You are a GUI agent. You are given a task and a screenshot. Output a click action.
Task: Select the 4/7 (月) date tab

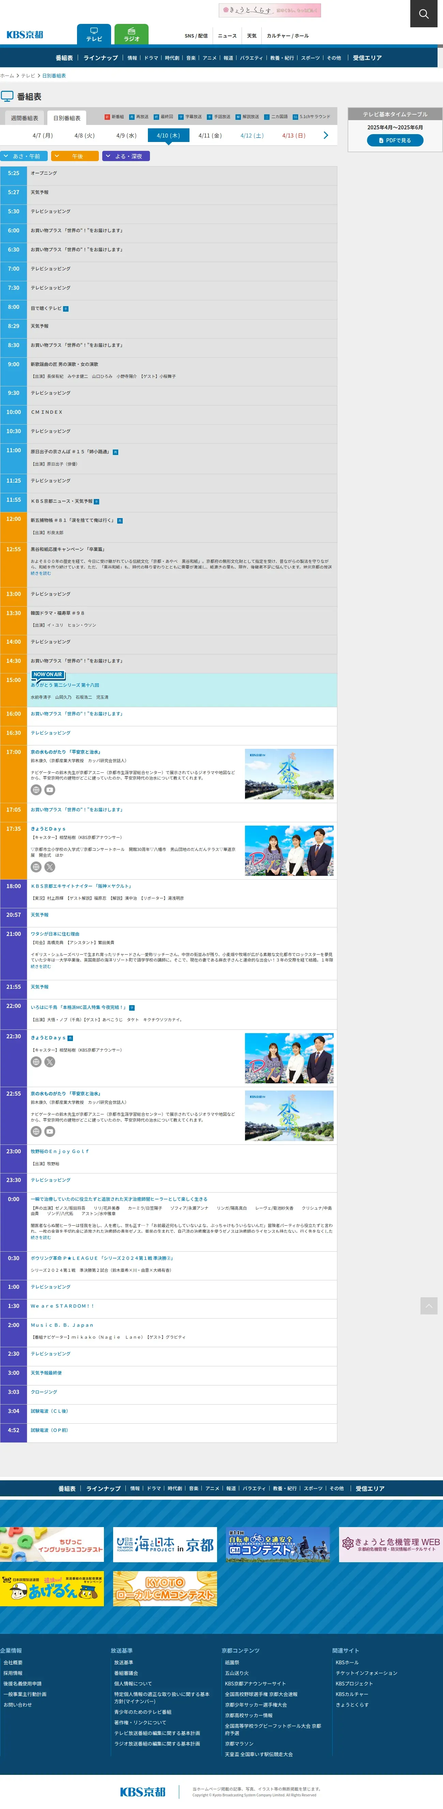pos(43,136)
